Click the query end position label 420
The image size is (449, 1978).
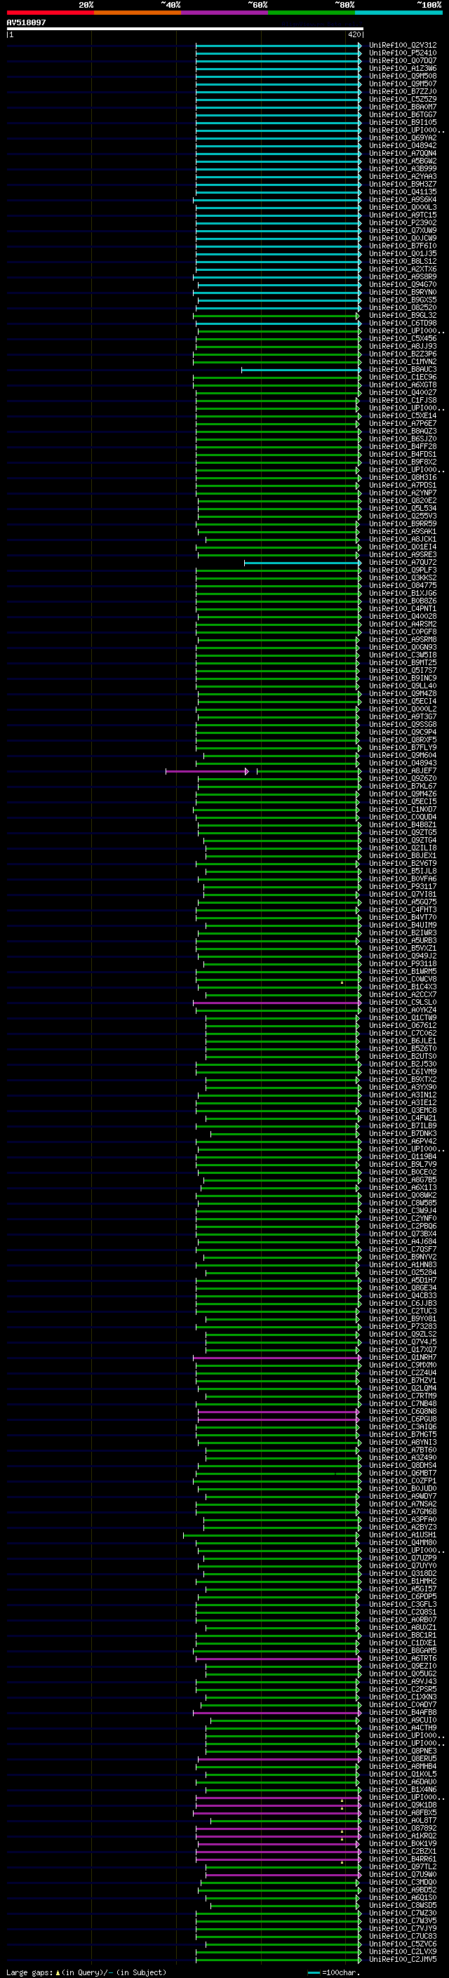click(x=354, y=34)
